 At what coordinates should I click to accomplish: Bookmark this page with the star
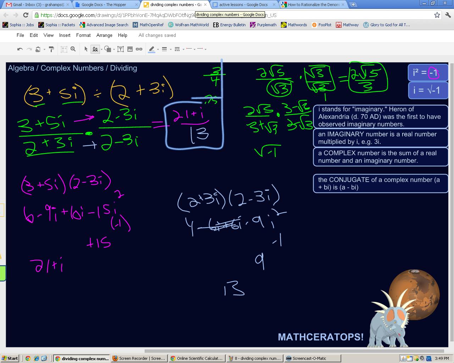[437, 15]
